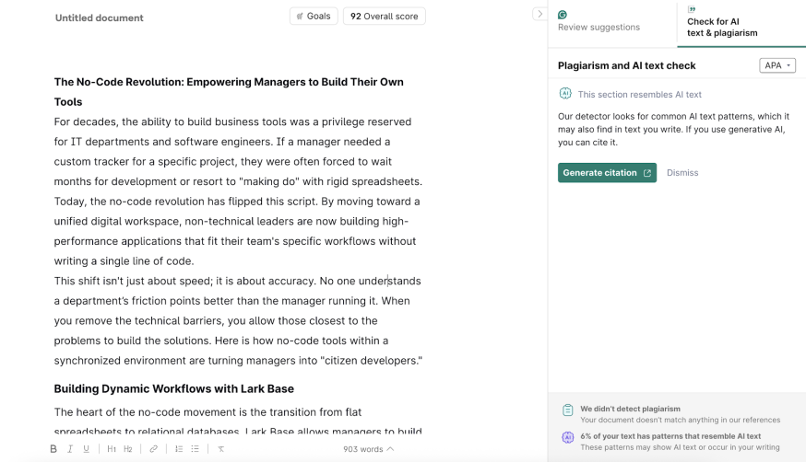Insert a link using the link icon
The width and height of the screenshot is (806, 462).
154,449
